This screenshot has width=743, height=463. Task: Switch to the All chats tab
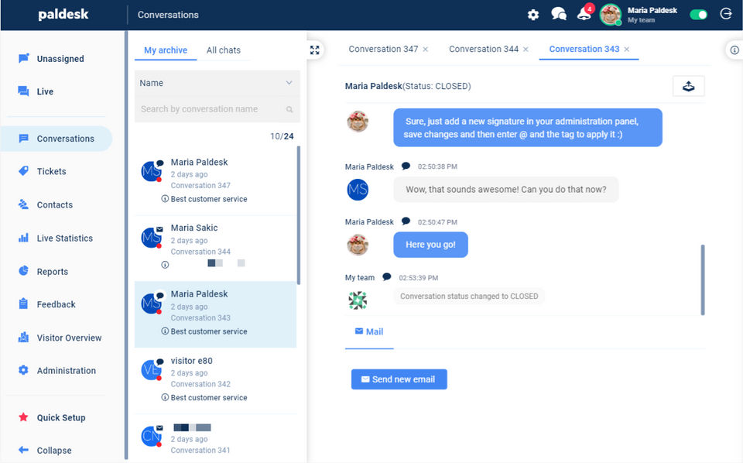pyautogui.click(x=224, y=50)
